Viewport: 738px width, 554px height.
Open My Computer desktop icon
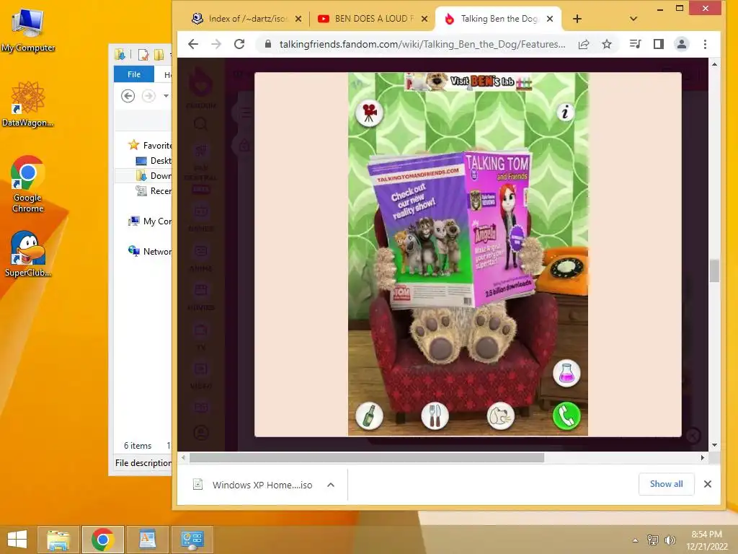pyautogui.click(x=28, y=30)
